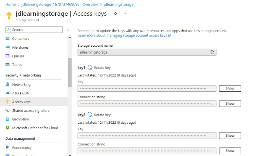The height and width of the screenshot is (156, 275).
Task: Show the key2 Key value
Action: tap(230, 135)
